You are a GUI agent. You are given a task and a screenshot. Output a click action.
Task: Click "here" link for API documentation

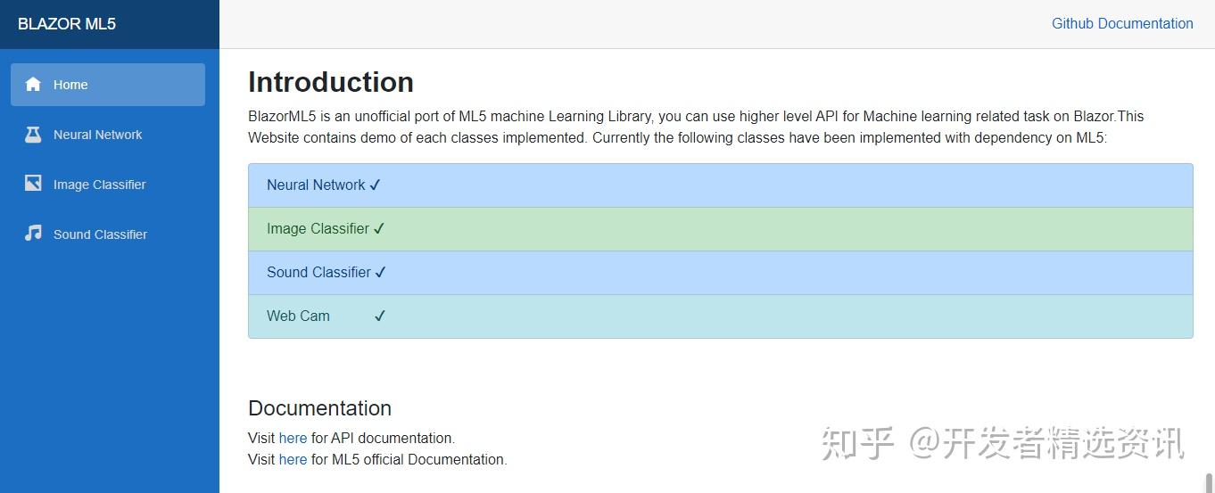(x=293, y=438)
